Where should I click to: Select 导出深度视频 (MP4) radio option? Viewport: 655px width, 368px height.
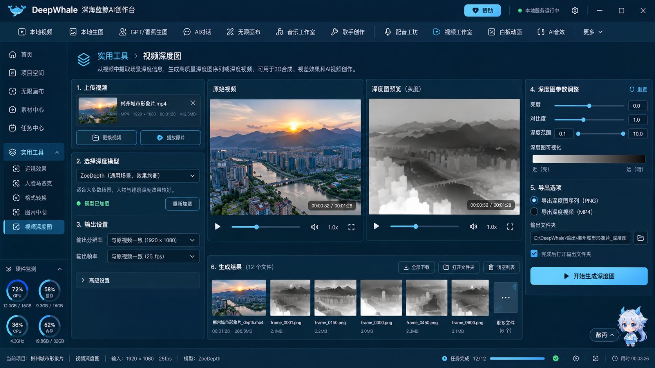(534, 212)
